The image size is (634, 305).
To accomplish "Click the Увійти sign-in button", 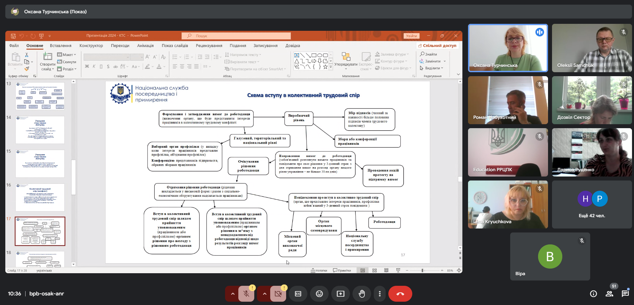I will [412, 36].
